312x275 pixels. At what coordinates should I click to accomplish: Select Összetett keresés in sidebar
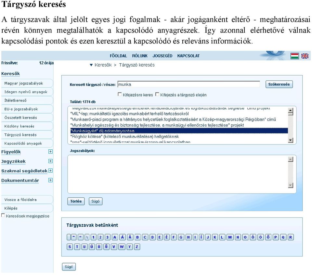pos(27,118)
